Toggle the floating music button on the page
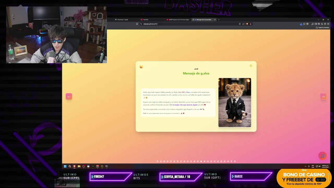Viewport: 334px width, 188px height. coord(322,156)
